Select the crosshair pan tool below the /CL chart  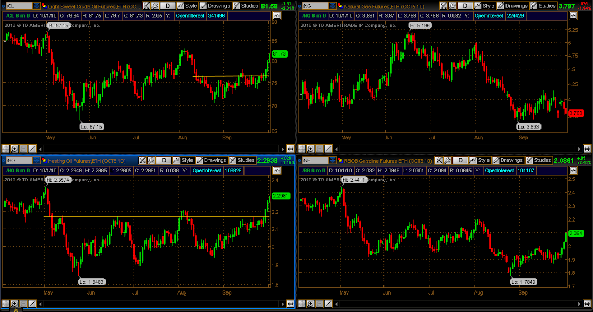point(6,149)
